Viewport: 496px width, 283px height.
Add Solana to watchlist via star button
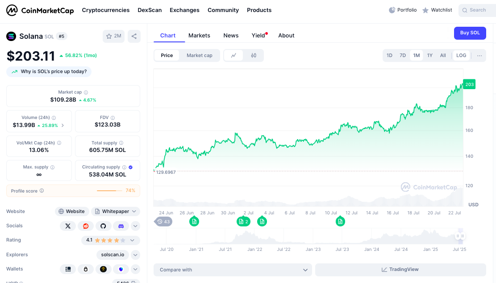tap(113, 37)
